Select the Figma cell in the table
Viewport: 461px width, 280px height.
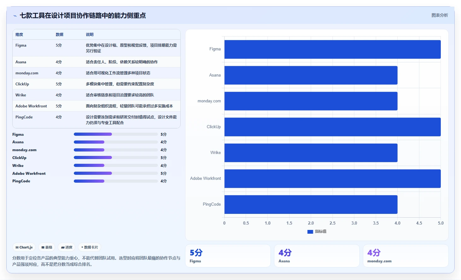(x=21, y=45)
